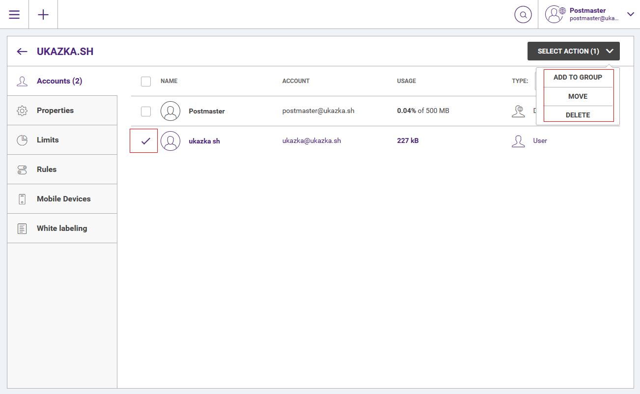The image size is (640, 394).
Task: Toggle the select-all accounts checkbox
Action: point(146,81)
